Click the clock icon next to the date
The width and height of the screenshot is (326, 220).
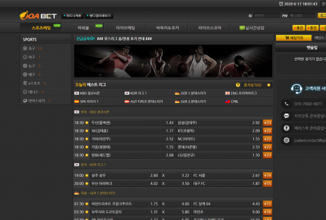point(281,4)
